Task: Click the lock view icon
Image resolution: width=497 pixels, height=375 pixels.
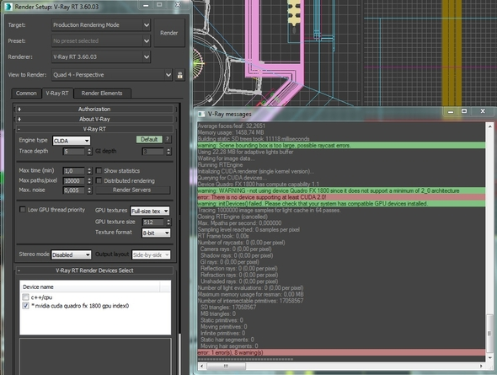Action: click(x=179, y=75)
